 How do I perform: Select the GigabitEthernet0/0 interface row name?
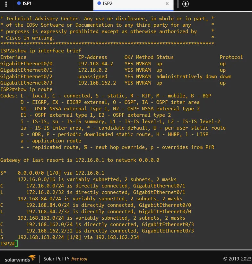[x=26, y=63]
